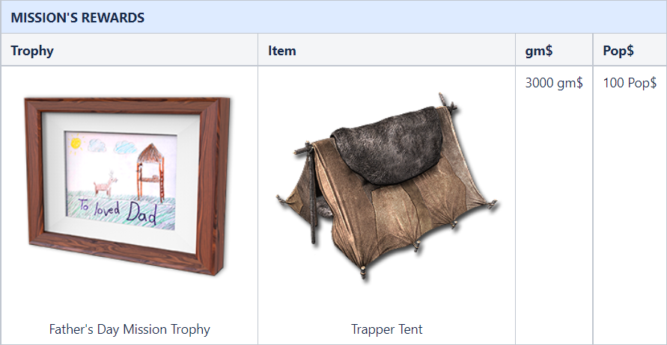This screenshot has width=667, height=345.
Task: Click the MISSION'S REWARDS section title
Action: 77,17
